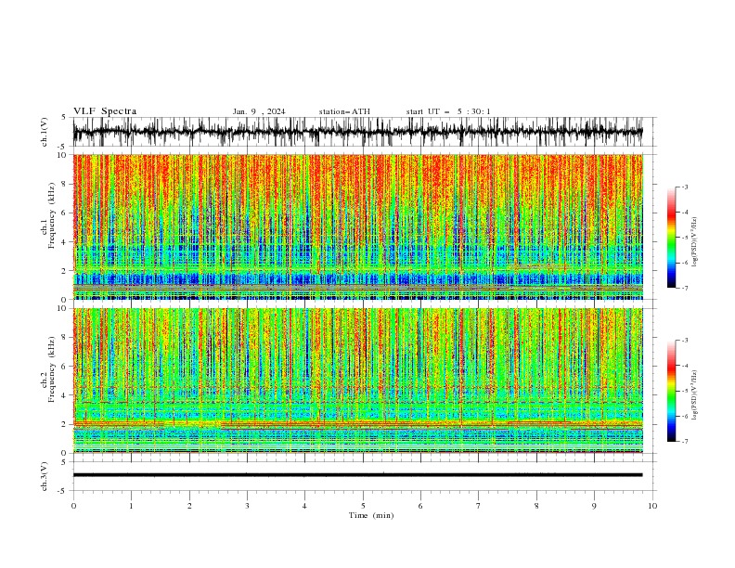Click the "station=ATH" label
The height and width of the screenshot is (568, 735).
click(344, 111)
